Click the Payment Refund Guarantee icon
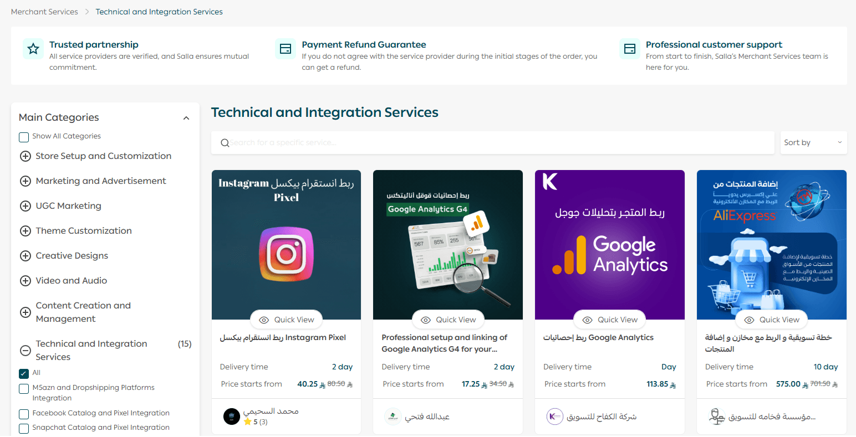Screen dimensions: 856x437 pos(286,49)
